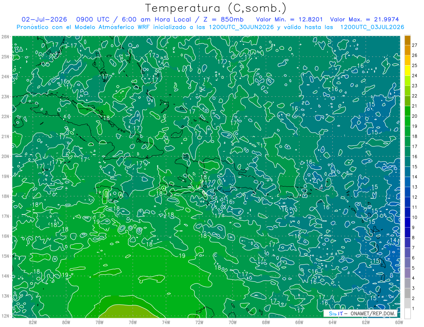424x327 pixels.
Task: Click the title "Temperatura (C,somb.)"
Action: click(x=216, y=8)
